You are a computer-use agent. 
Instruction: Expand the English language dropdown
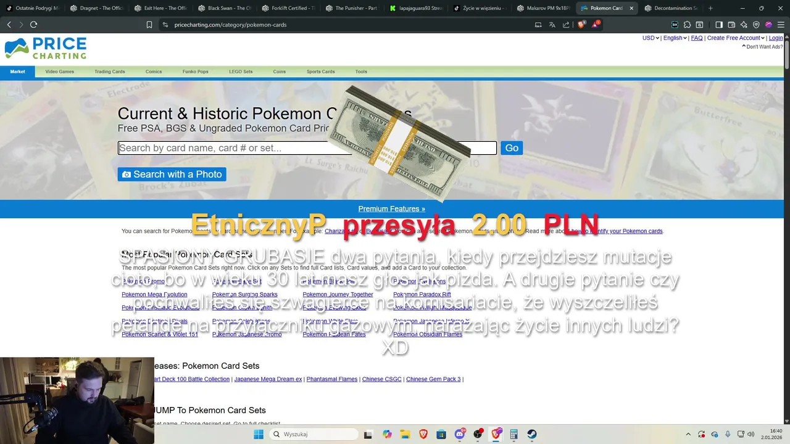pos(675,38)
